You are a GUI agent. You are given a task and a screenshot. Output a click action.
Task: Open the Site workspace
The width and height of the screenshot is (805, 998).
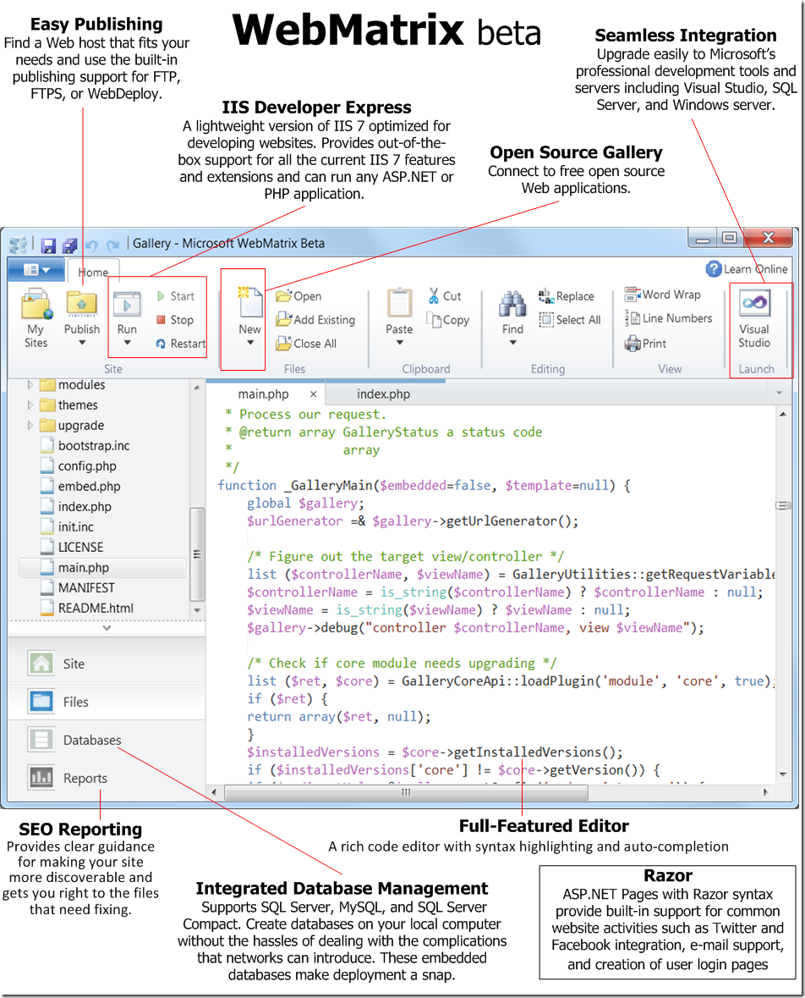[107, 664]
